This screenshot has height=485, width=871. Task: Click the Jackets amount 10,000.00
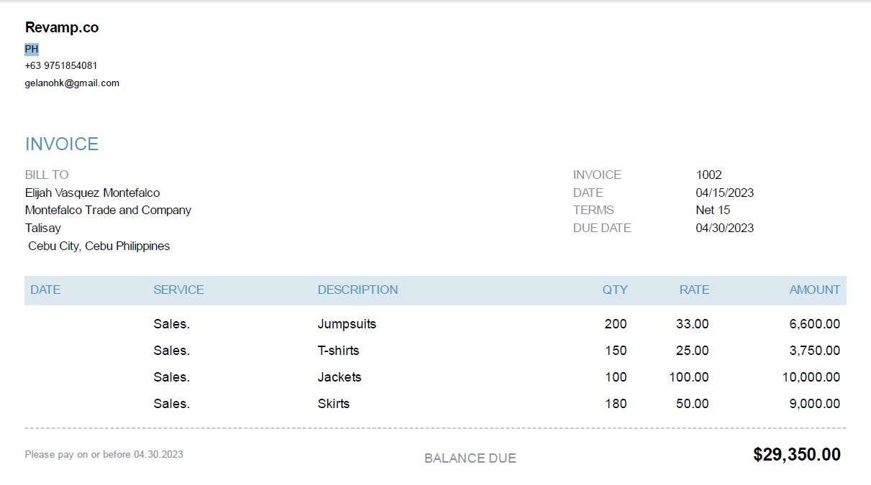811,377
